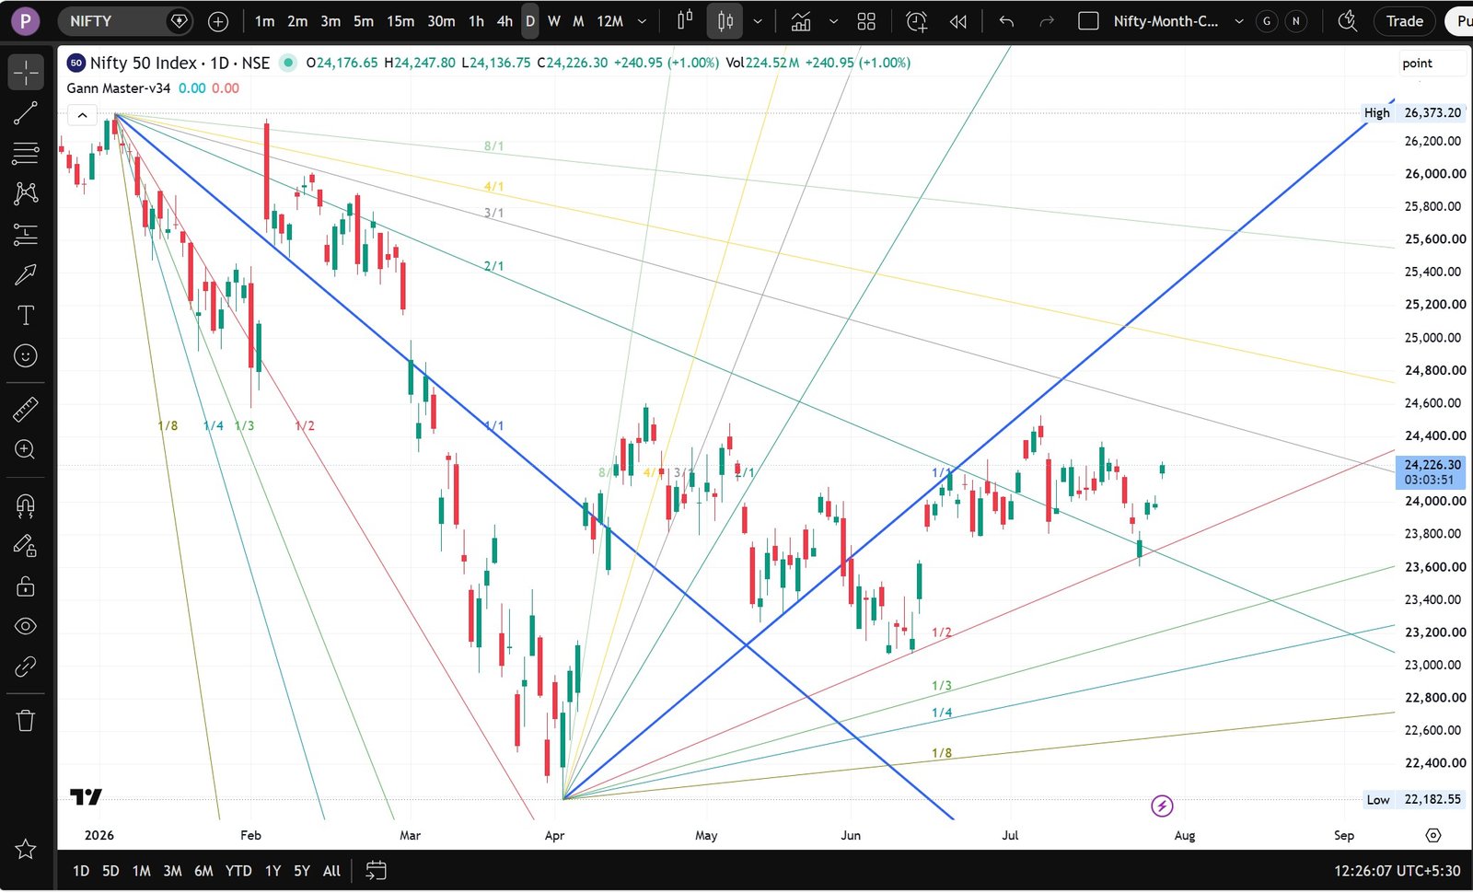Open indicator templates grid icon
Screen dimensions: 1473x893
click(866, 21)
